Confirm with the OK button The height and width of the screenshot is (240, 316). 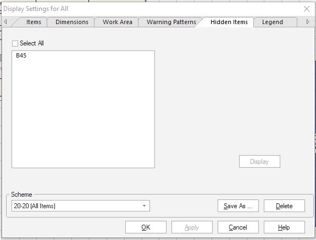(146, 227)
